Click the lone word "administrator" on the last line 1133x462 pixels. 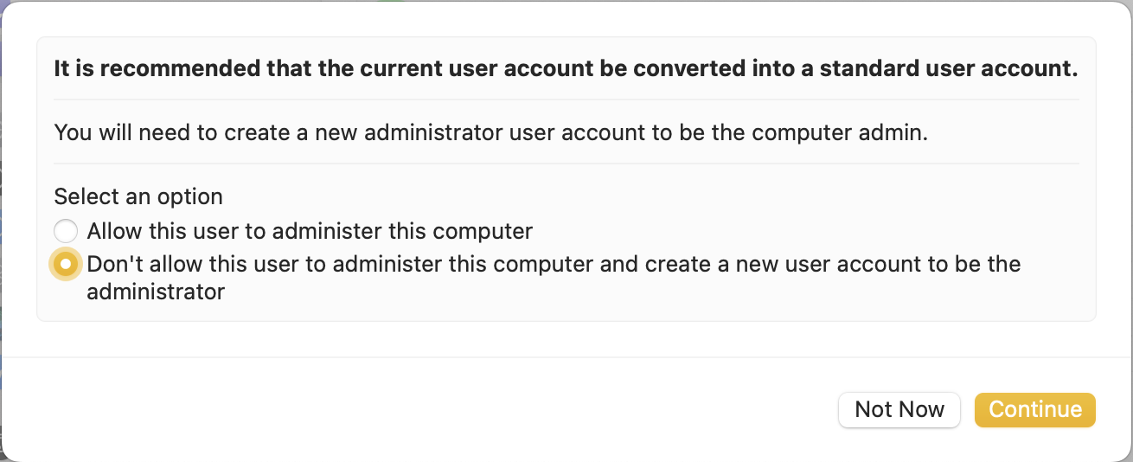[x=156, y=292]
